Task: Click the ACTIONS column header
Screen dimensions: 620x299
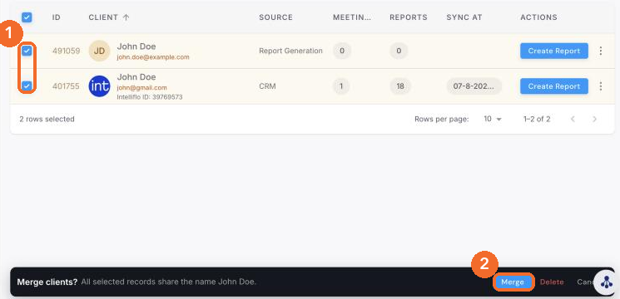Action: click(538, 17)
